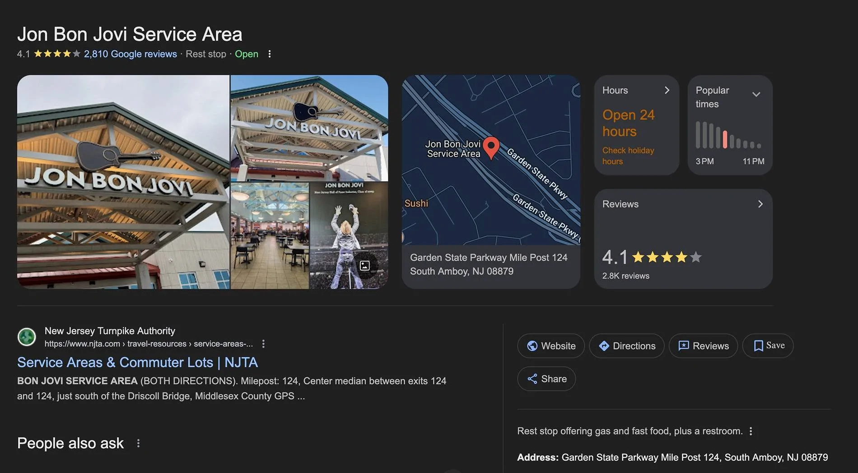858x473 pixels.
Task: Open the large Jon Bon Jovi sign photo
Action: click(x=123, y=182)
